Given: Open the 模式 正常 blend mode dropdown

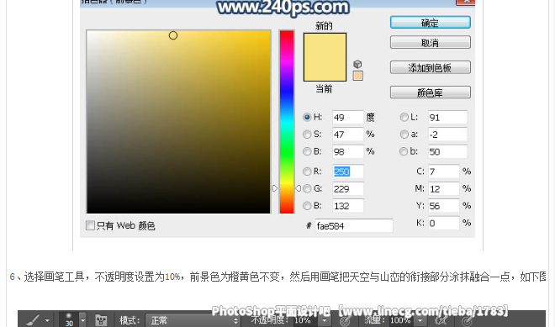Looking at the screenshot, I should click(x=193, y=320).
